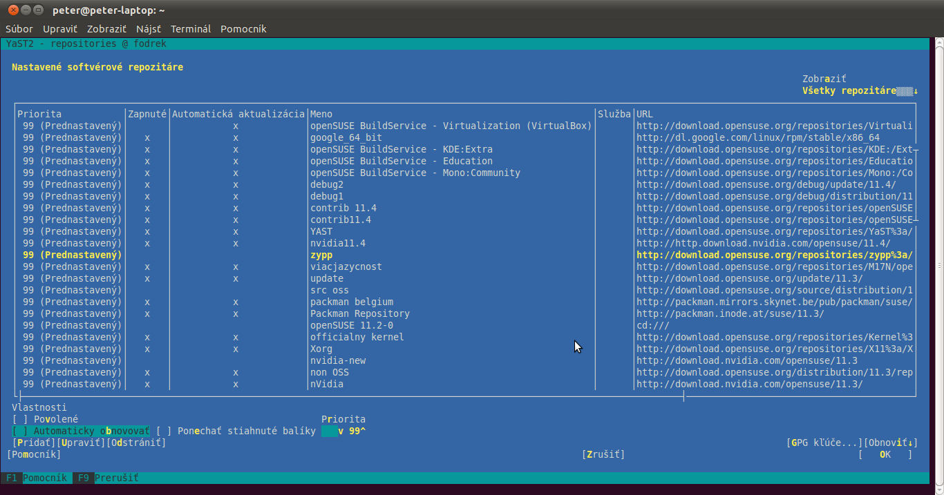The width and height of the screenshot is (944, 495).
Task: Select the Virtualization (VirtualBox) repository row
Action: [465, 126]
